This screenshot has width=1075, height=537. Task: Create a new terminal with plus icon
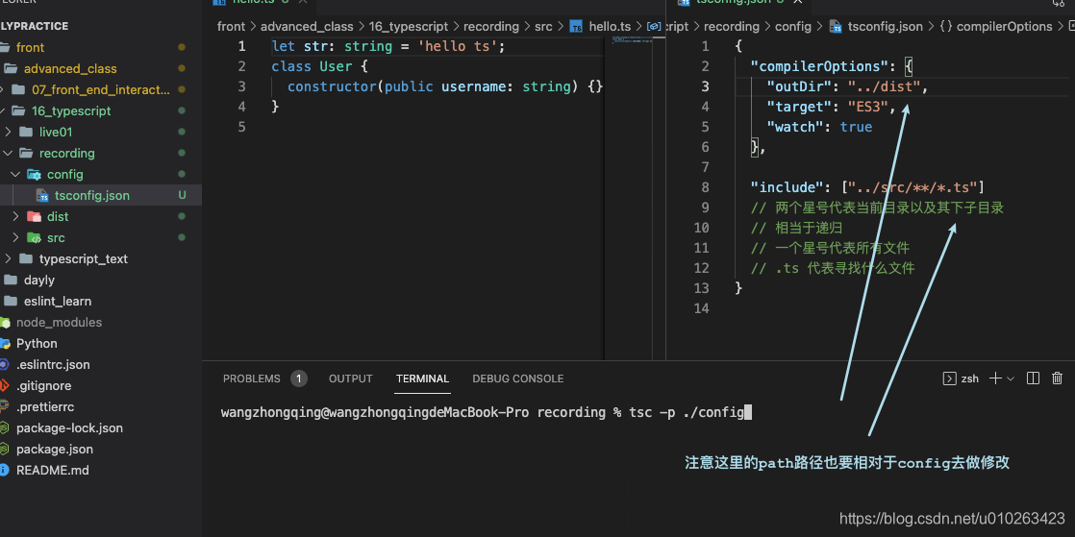[x=995, y=378]
